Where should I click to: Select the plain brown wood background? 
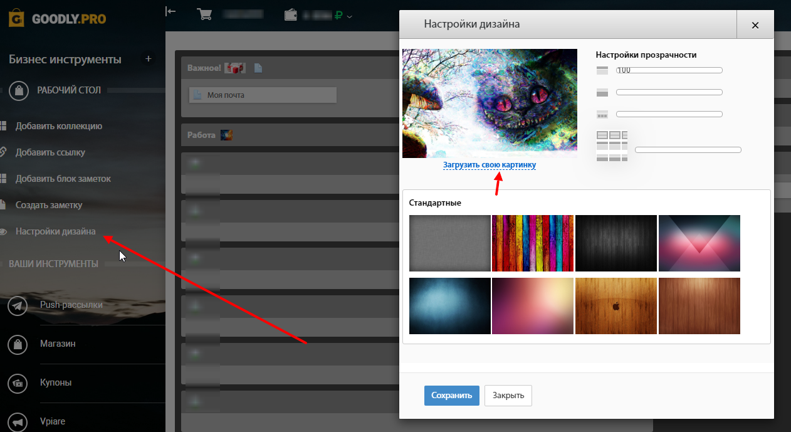[x=699, y=306]
